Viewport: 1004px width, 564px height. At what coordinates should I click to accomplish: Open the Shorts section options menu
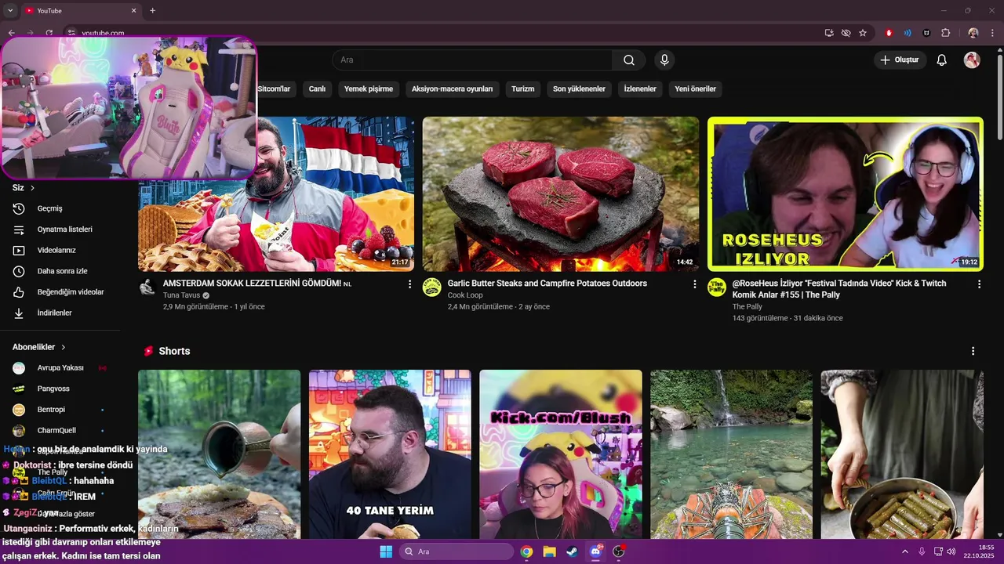pyautogui.click(x=973, y=351)
